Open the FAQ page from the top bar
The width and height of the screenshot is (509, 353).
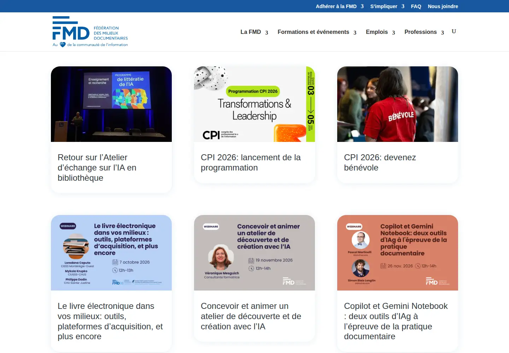point(416,6)
